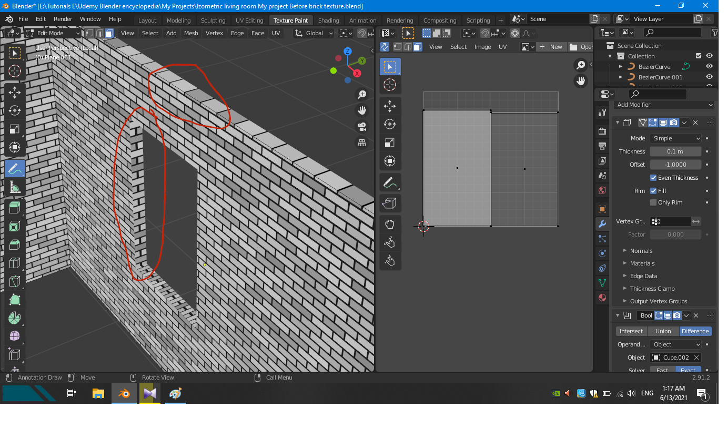Viewport: 727px width, 439px height.
Task: Open the File menu
Action: click(23, 19)
